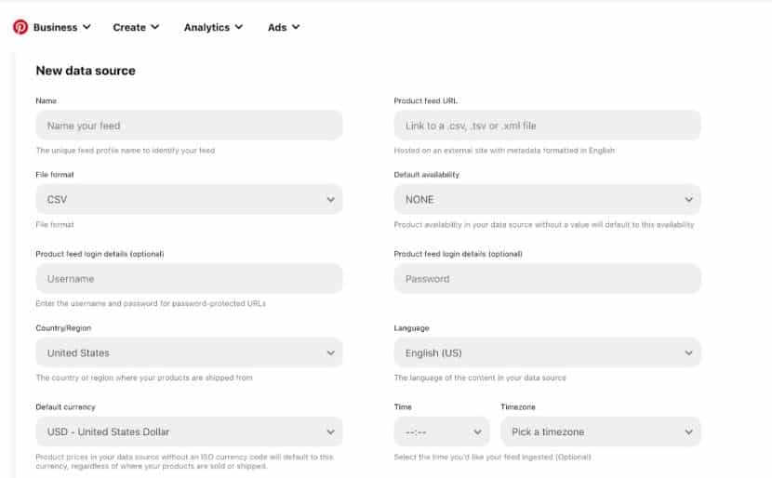Click the Name your feed field
The width and height of the screenshot is (772, 478).
point(189,126)
